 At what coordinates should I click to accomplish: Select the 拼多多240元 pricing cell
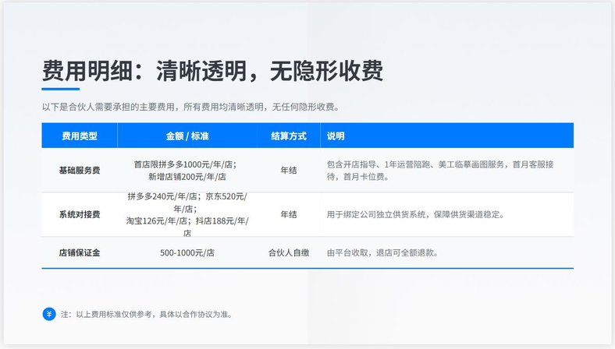(x=187, y=214)
